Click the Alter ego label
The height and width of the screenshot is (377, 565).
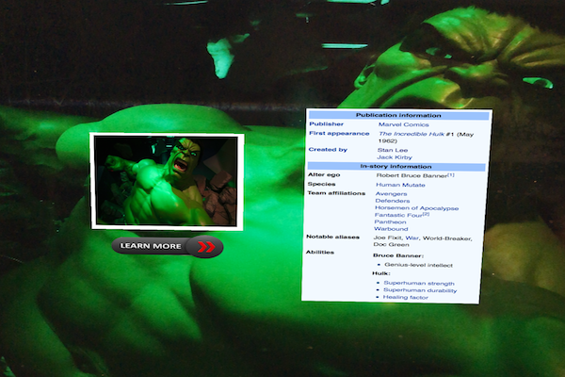324,174
